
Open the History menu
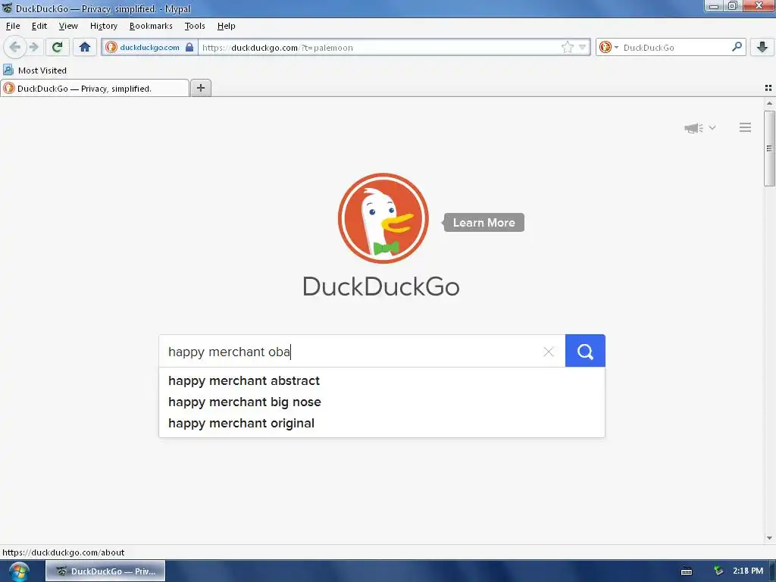(103, 26)
